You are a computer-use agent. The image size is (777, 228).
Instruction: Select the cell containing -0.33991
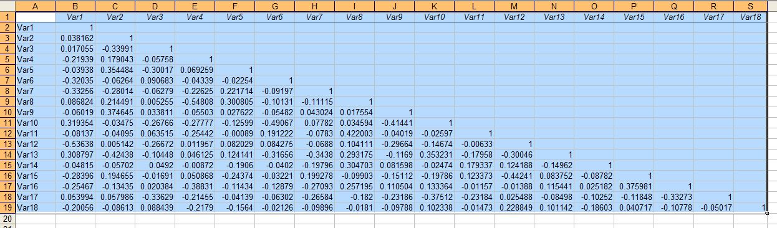click(115, 49)
